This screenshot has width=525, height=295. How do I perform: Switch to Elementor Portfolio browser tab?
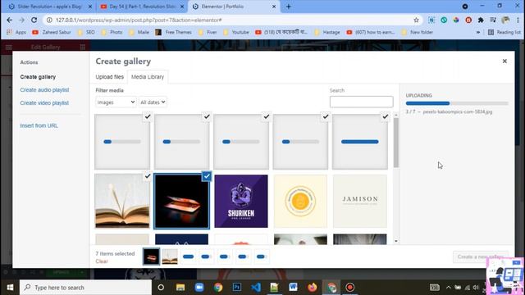click(235, 7)
